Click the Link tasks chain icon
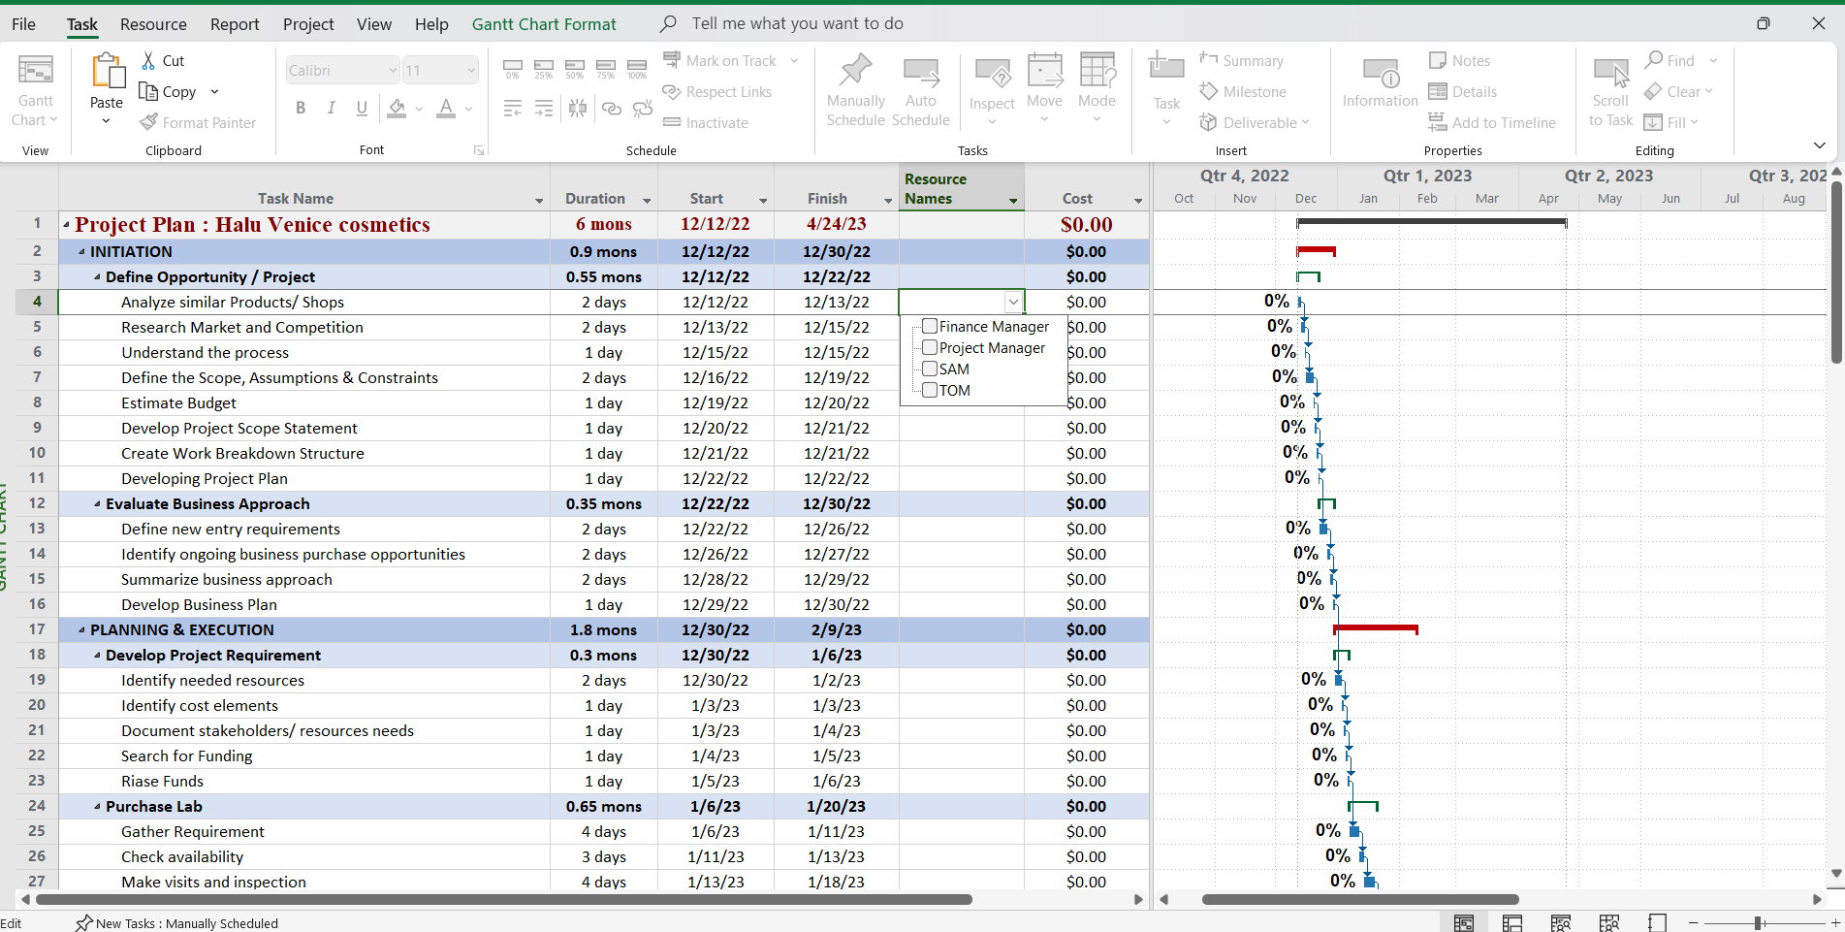Image resolution: width=1845 pixels, height=932 pixels. coord(611,109)
